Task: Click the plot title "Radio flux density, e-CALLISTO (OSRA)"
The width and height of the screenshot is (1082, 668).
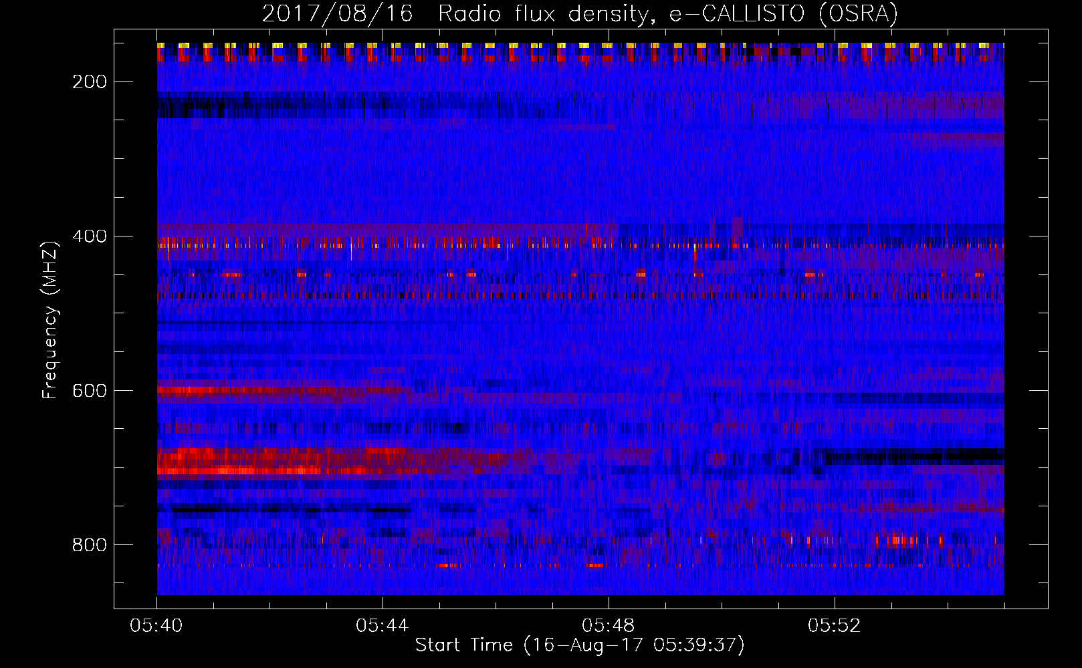Action: (x=668, y=13)
